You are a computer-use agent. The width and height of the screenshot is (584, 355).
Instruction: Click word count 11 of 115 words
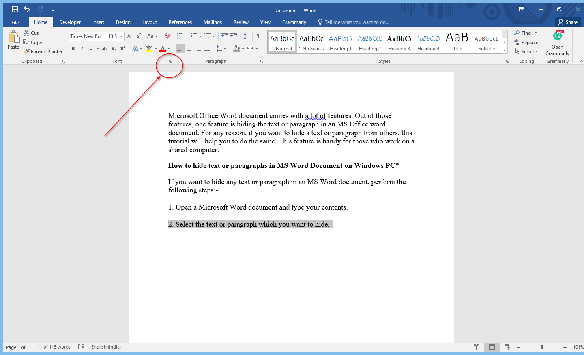[x=54, y=347]
